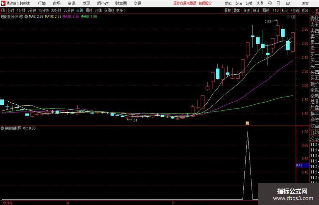
Task: Click the 股朋指标网 XG: 0.00 label
Action: (20, 128)
